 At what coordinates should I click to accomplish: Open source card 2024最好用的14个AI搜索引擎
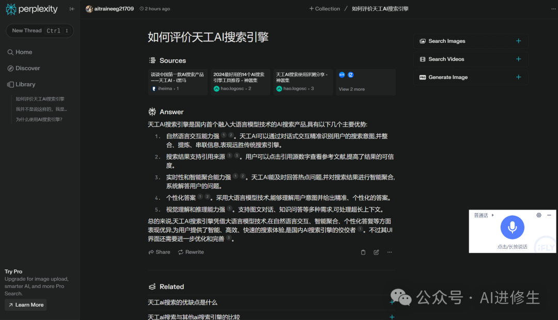pyautogui.click(x=240, y=82)
